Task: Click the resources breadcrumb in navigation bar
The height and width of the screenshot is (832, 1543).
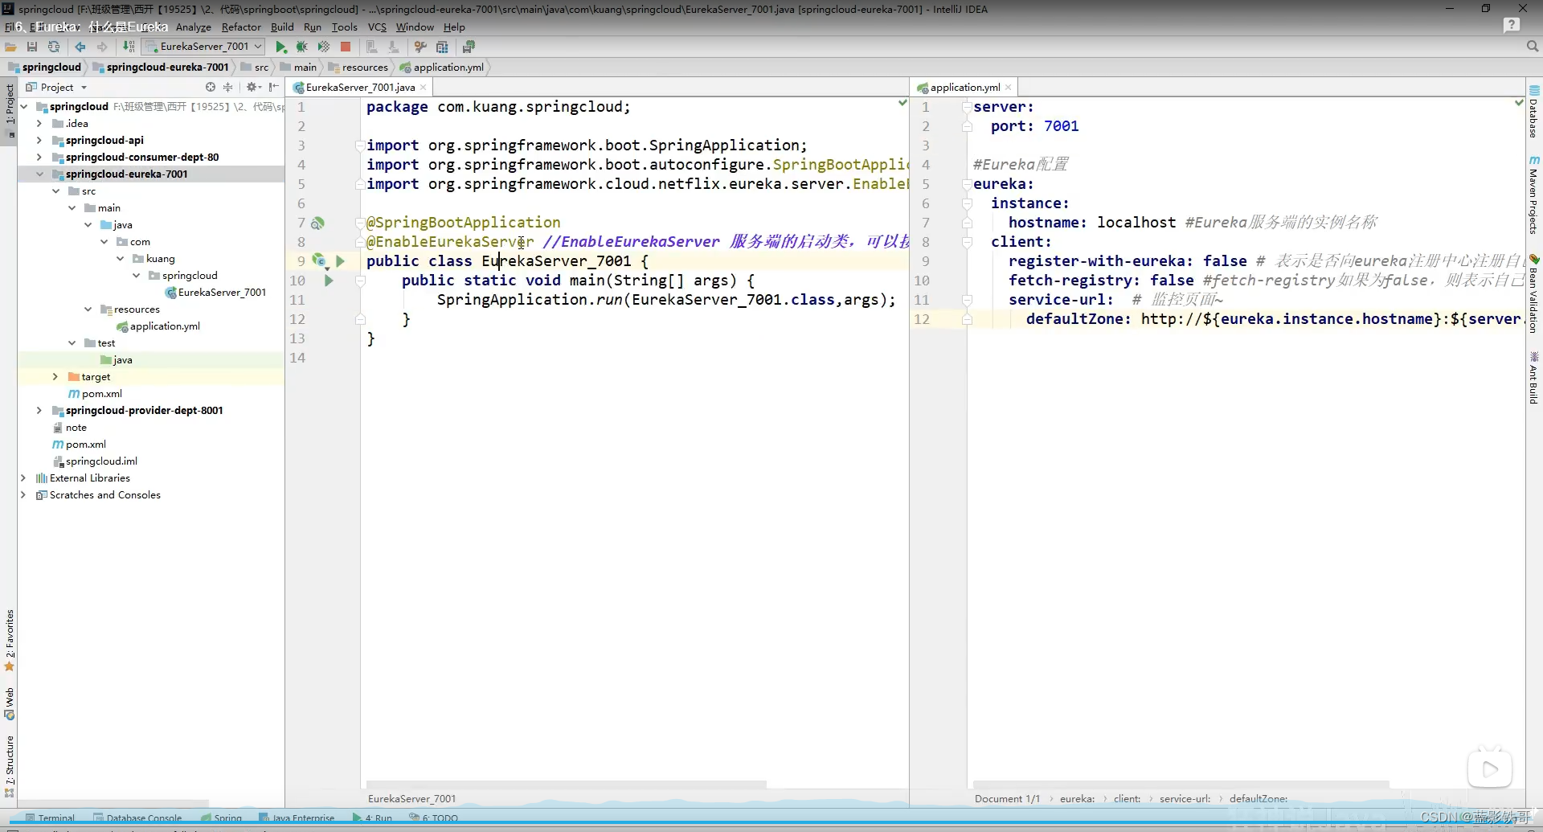Action: [x=358, y=68]
